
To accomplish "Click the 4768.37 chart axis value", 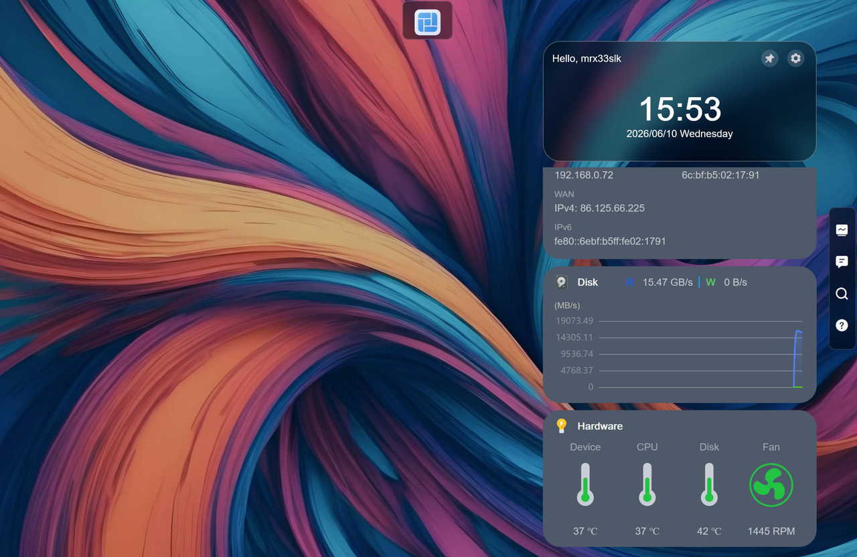I will pos(576,370).
